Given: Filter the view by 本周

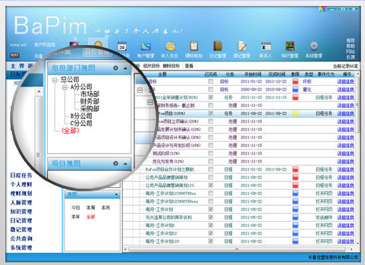Looking at the screenshot, I should tap(90, 208).
